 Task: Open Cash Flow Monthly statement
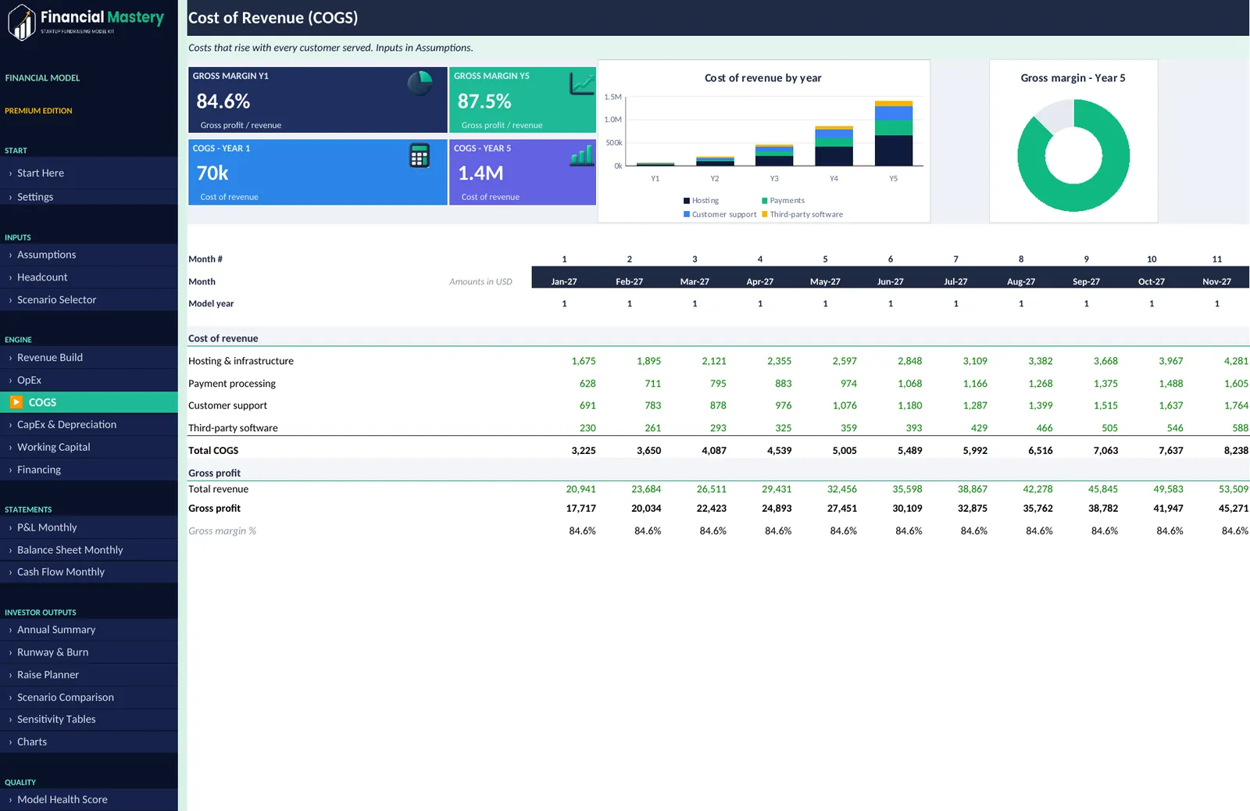pyautogui.click(x=89, y=573)
